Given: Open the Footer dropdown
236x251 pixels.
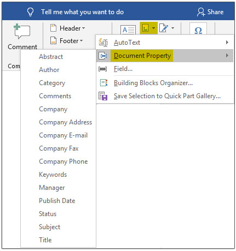Looking at the screenshot, I should (x=67, y=41).
